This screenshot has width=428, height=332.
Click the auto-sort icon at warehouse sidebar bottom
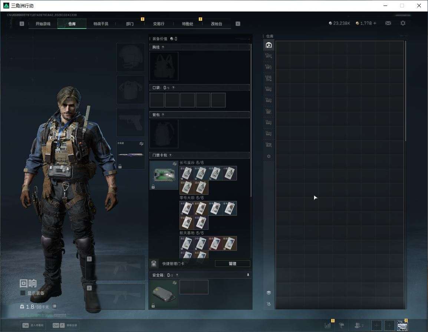(x=269, y=304)
